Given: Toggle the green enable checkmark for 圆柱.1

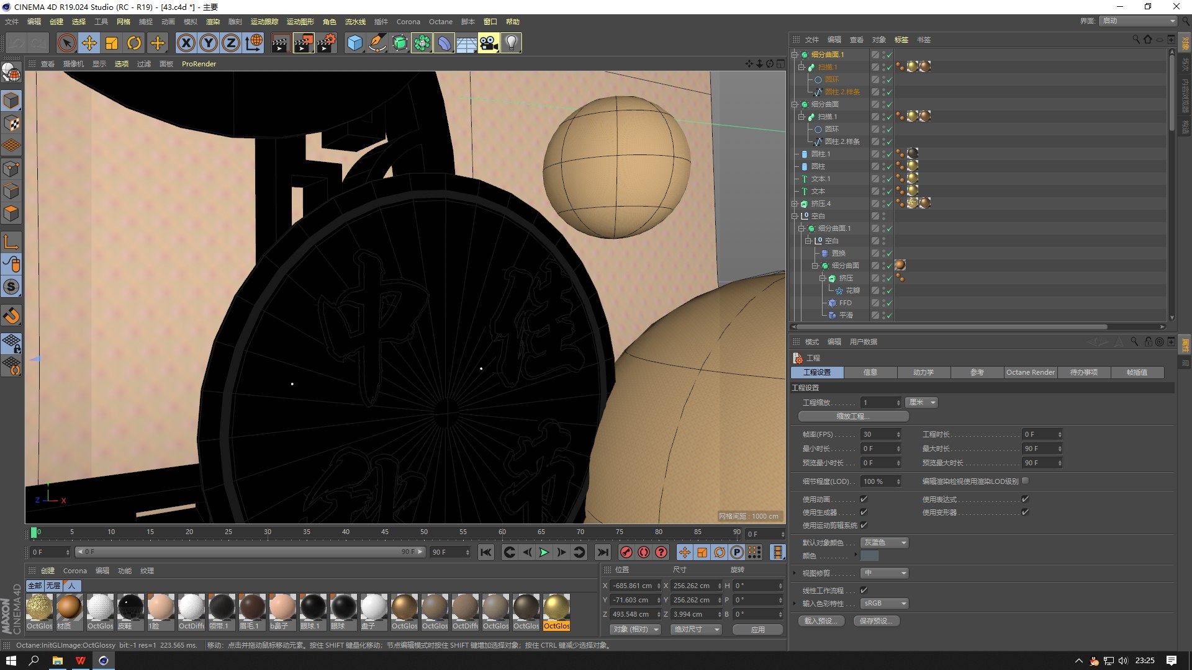Looking at the screenshot, I should click(889, 154).
